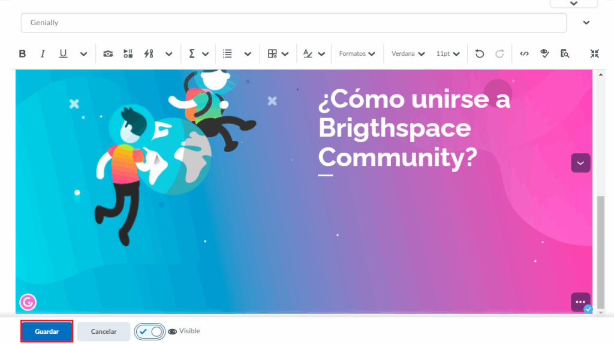Run the accessibility checker eye icon
This screenshot has width=614, height=344.
(544, 54)
